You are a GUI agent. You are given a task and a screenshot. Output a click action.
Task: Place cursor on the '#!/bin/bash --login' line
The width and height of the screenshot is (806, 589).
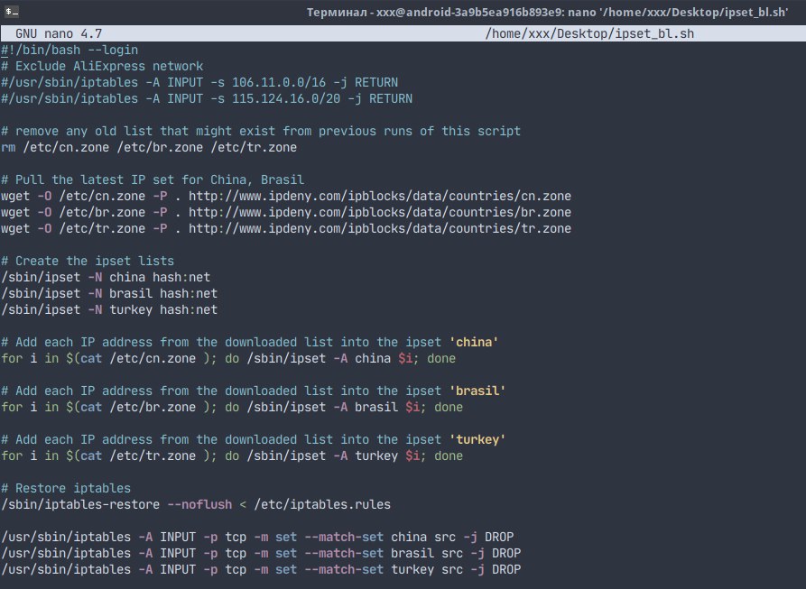(x=69, y=50)
